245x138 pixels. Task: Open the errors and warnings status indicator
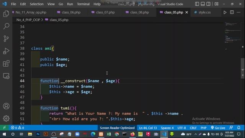[x=17, y=128]
